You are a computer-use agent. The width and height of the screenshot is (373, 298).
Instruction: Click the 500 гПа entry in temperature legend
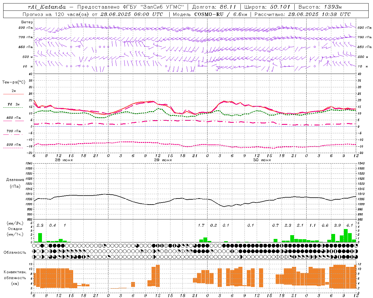pyautogui.click(x=14, y=145)
